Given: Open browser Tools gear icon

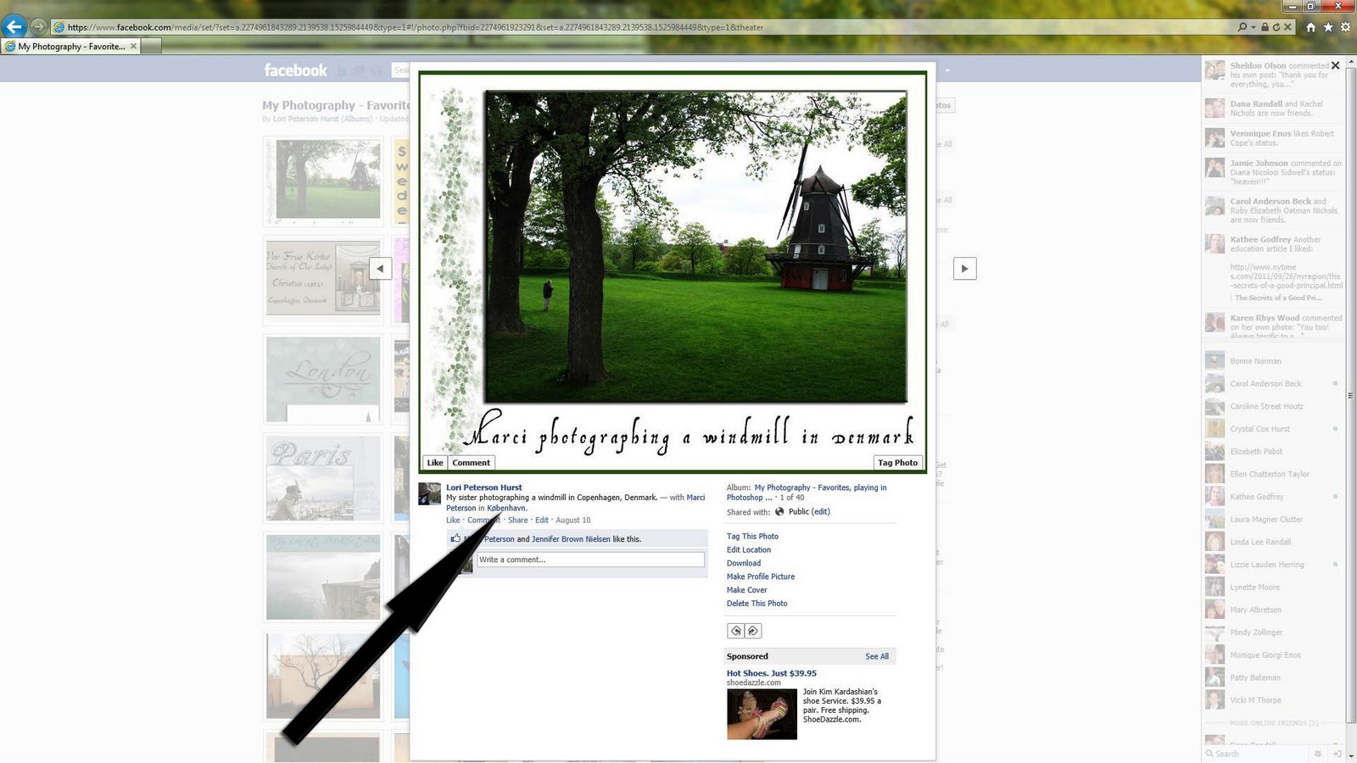Looking at the screenshot, I should [x=1345, y=27].
